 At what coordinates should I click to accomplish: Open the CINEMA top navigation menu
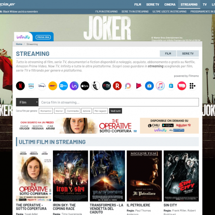[170, 5]
